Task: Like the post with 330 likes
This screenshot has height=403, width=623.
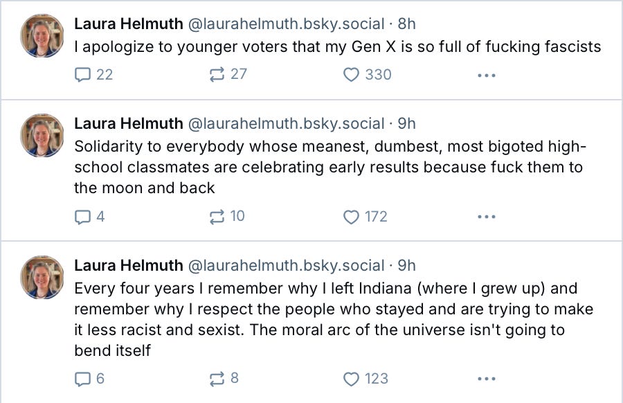Action: pos(352,74)
